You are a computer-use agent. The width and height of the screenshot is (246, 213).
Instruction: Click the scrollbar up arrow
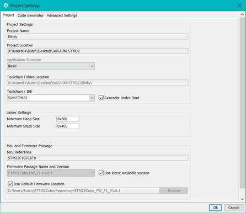(x=242, y=14)
